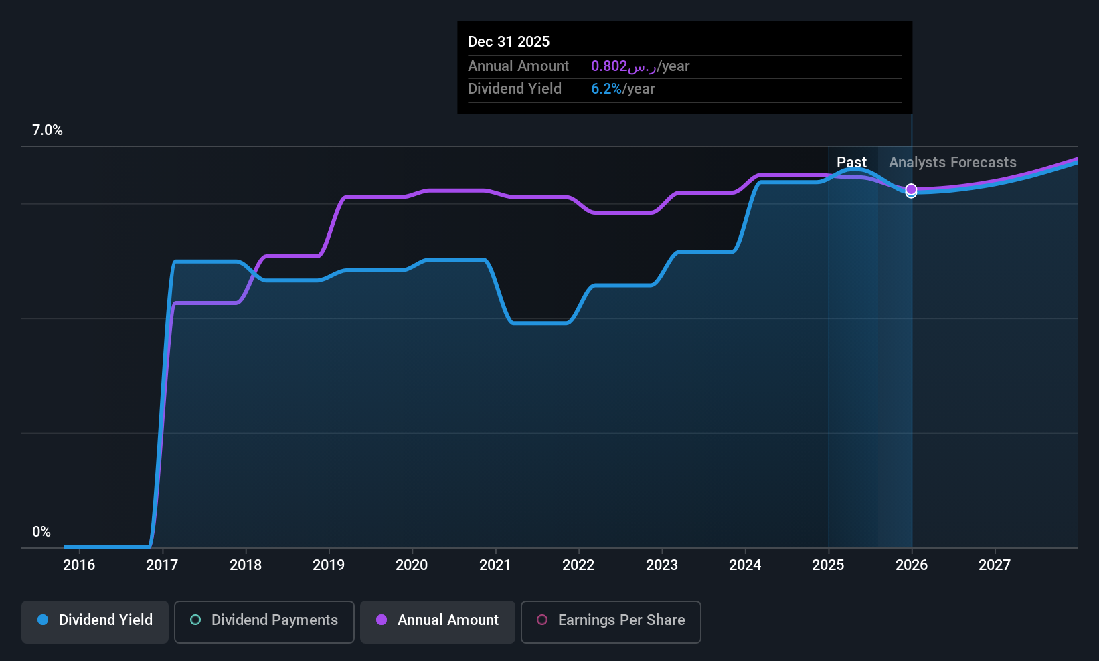Toggle the Dividend Yield series visibility
This screenshot has width=1099, height=661.
pos(94,622)
